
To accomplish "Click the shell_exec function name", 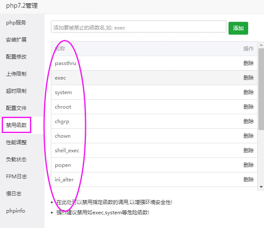I will click(x=67, y=151).
